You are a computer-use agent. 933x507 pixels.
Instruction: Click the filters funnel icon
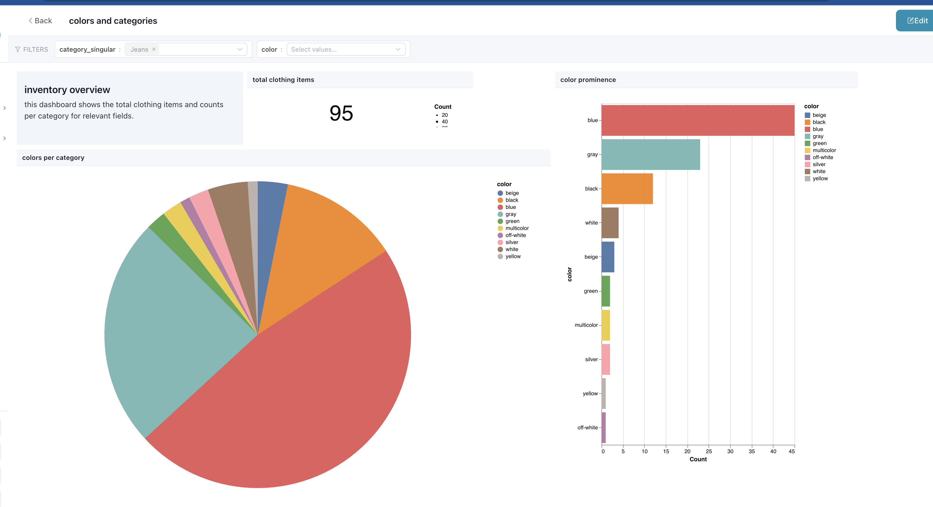(18, 49)
